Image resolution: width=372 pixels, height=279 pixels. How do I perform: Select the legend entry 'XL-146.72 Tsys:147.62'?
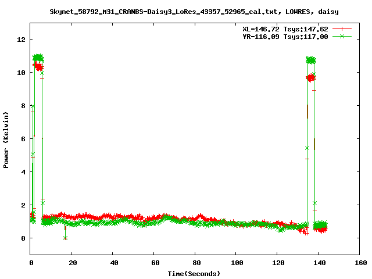[285, 29]
